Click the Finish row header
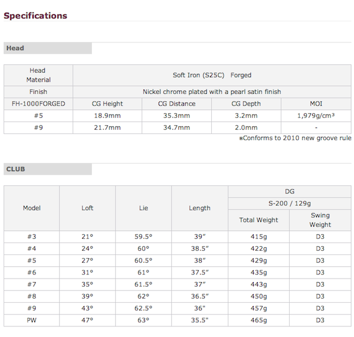The image size is (354, 337). click(38, 91)
